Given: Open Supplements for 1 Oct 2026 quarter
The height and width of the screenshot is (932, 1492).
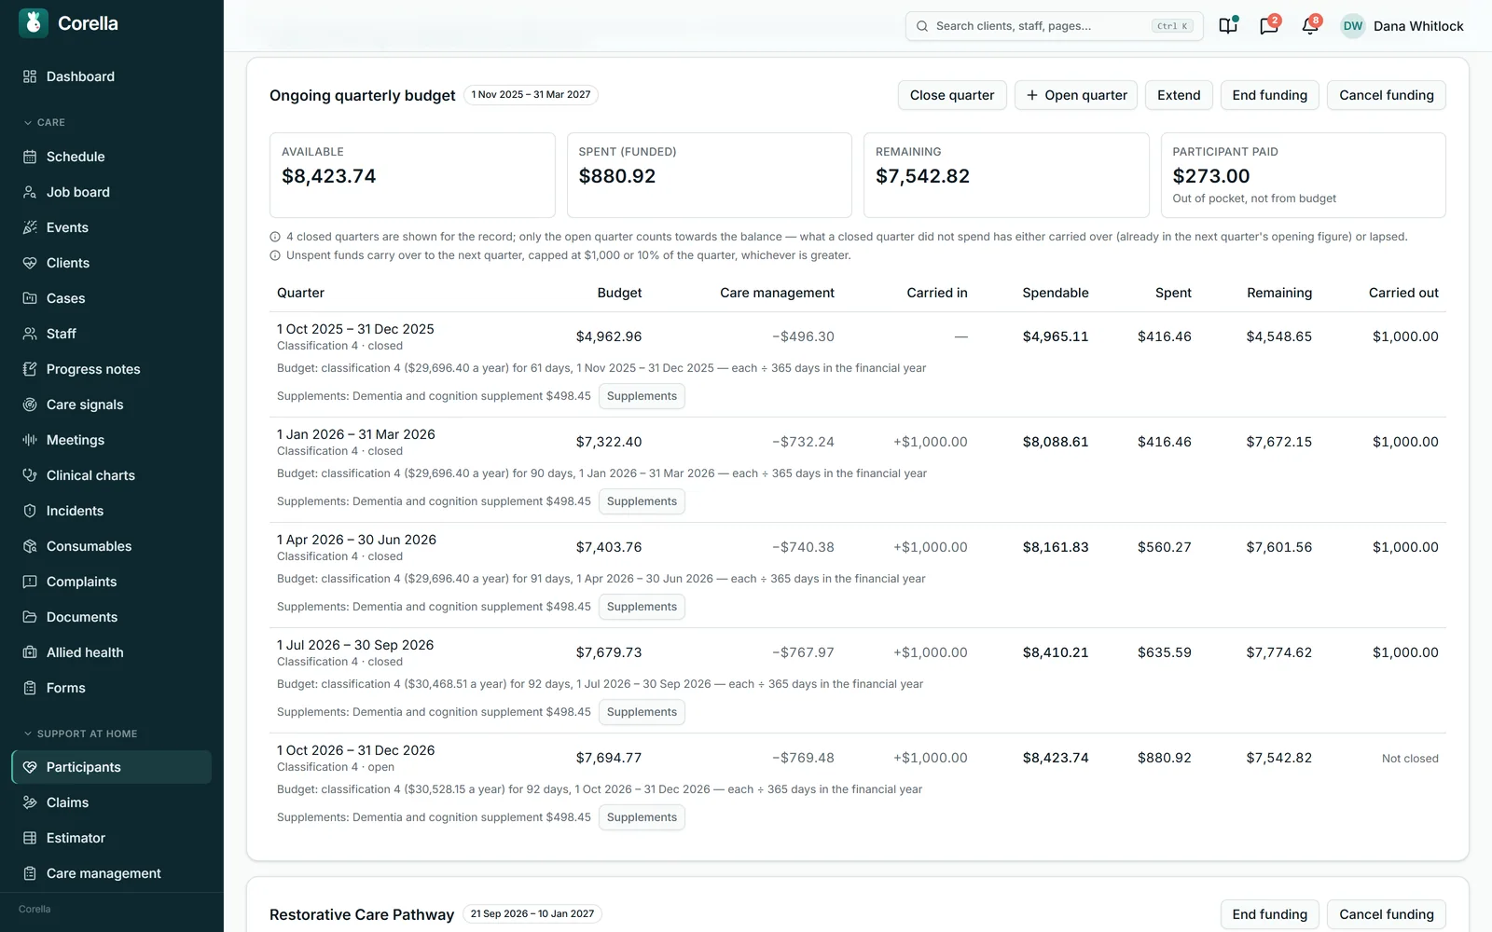Looking at the screenshot, I should click(642, 817).
